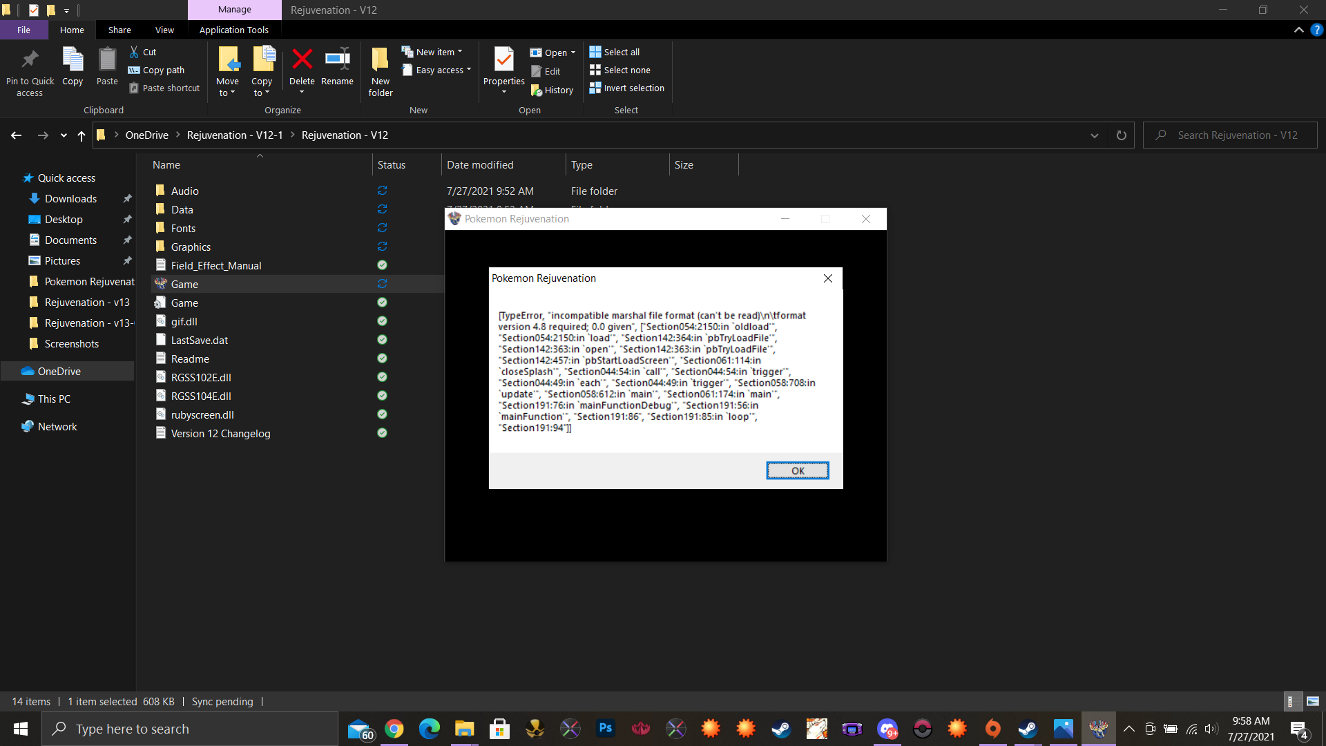
Task: Show hidden system tray icons
Action: click(1129, 729)
